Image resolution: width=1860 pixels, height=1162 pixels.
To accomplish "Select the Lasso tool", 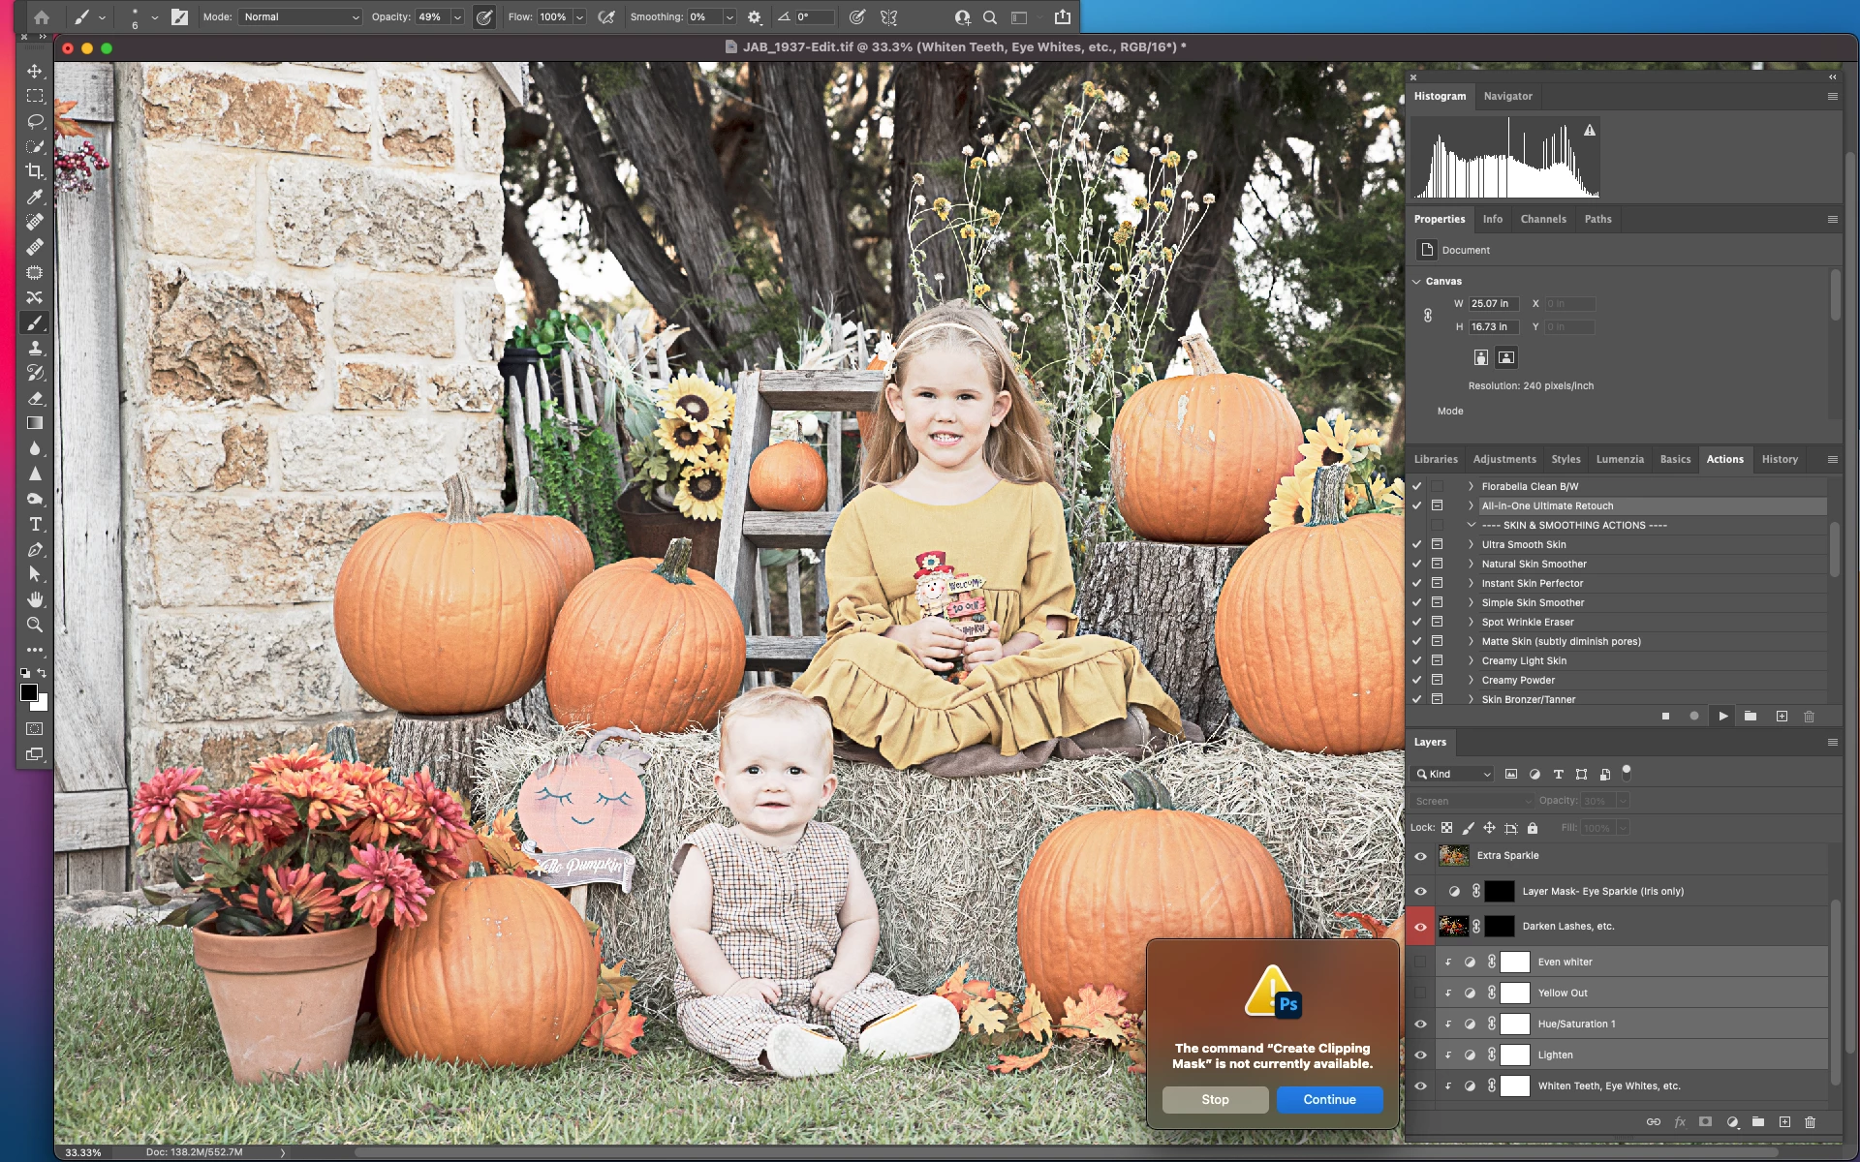I will (35, 121).
